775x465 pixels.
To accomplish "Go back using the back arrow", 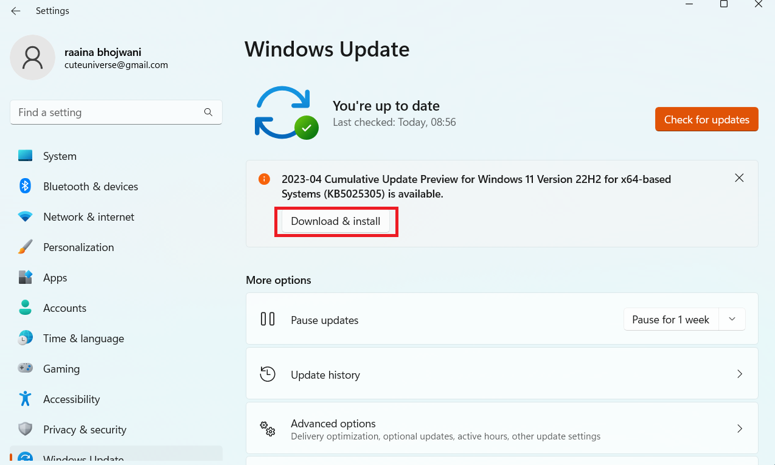I will tap(16, 11).
